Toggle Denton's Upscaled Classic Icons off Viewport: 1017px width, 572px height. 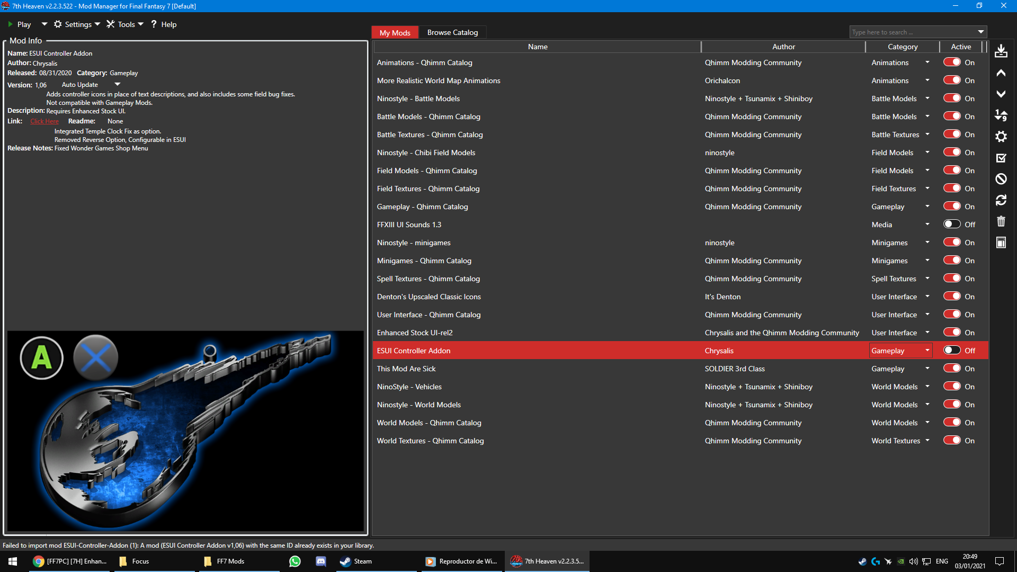click(952, 296)
